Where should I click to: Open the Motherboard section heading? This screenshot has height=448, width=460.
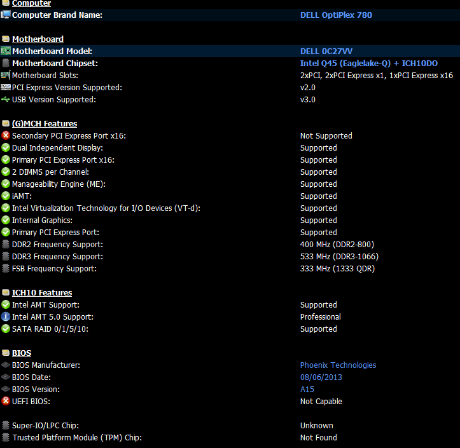click(38, 39)
